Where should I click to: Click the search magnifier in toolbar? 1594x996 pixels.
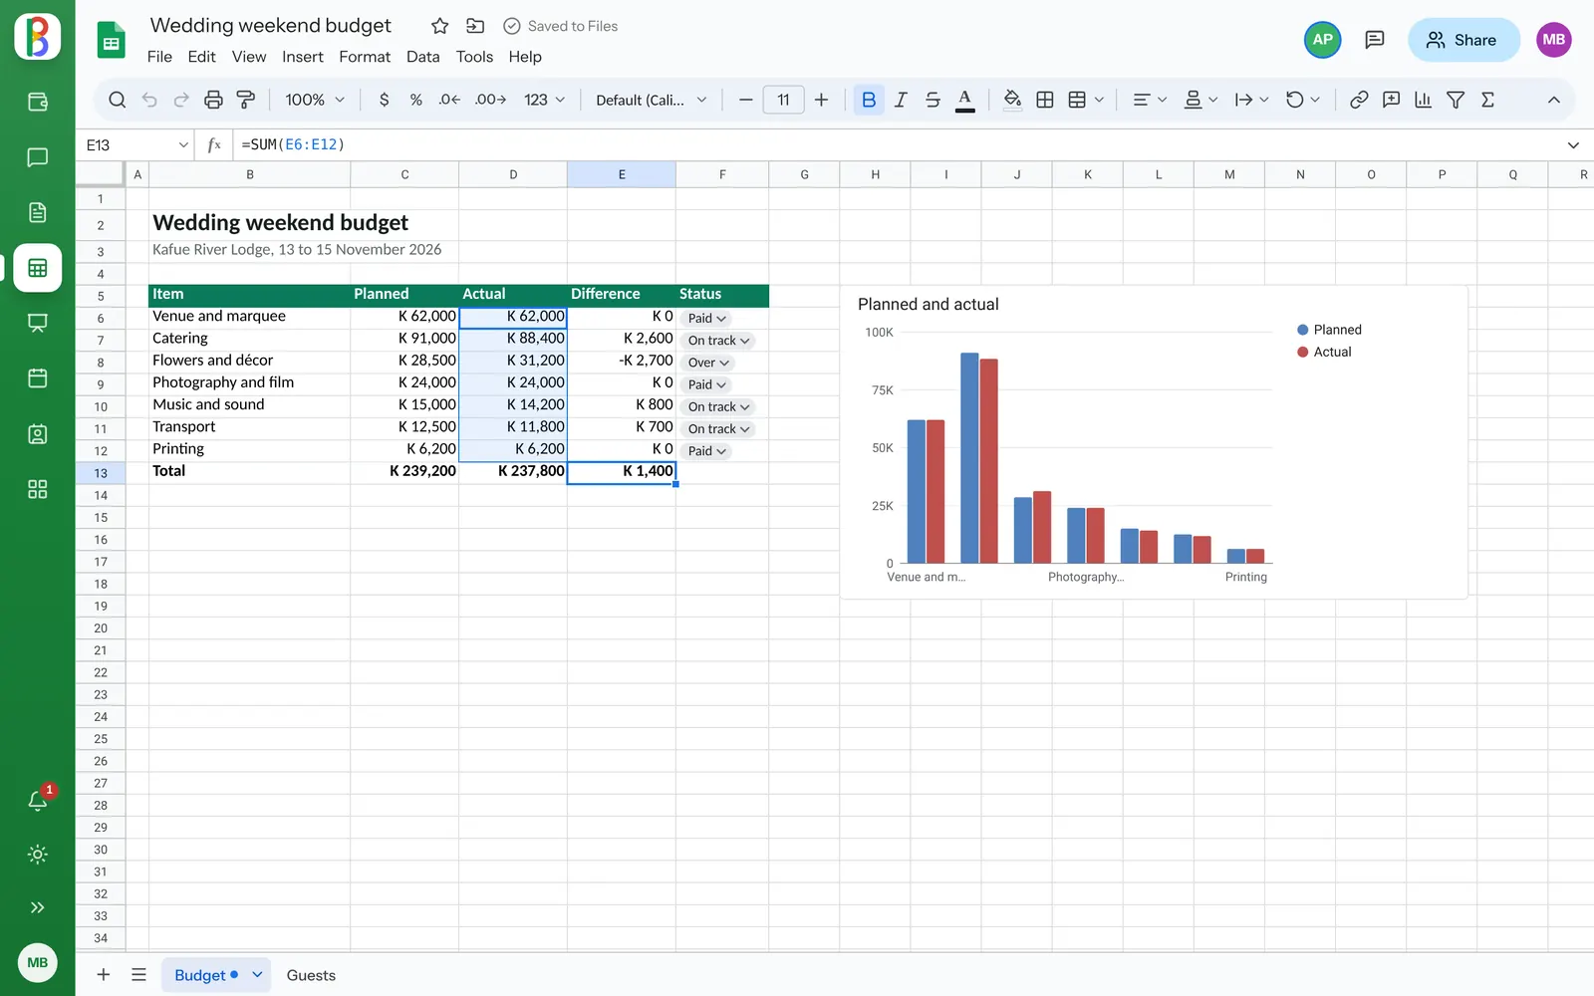pos(117,100)
